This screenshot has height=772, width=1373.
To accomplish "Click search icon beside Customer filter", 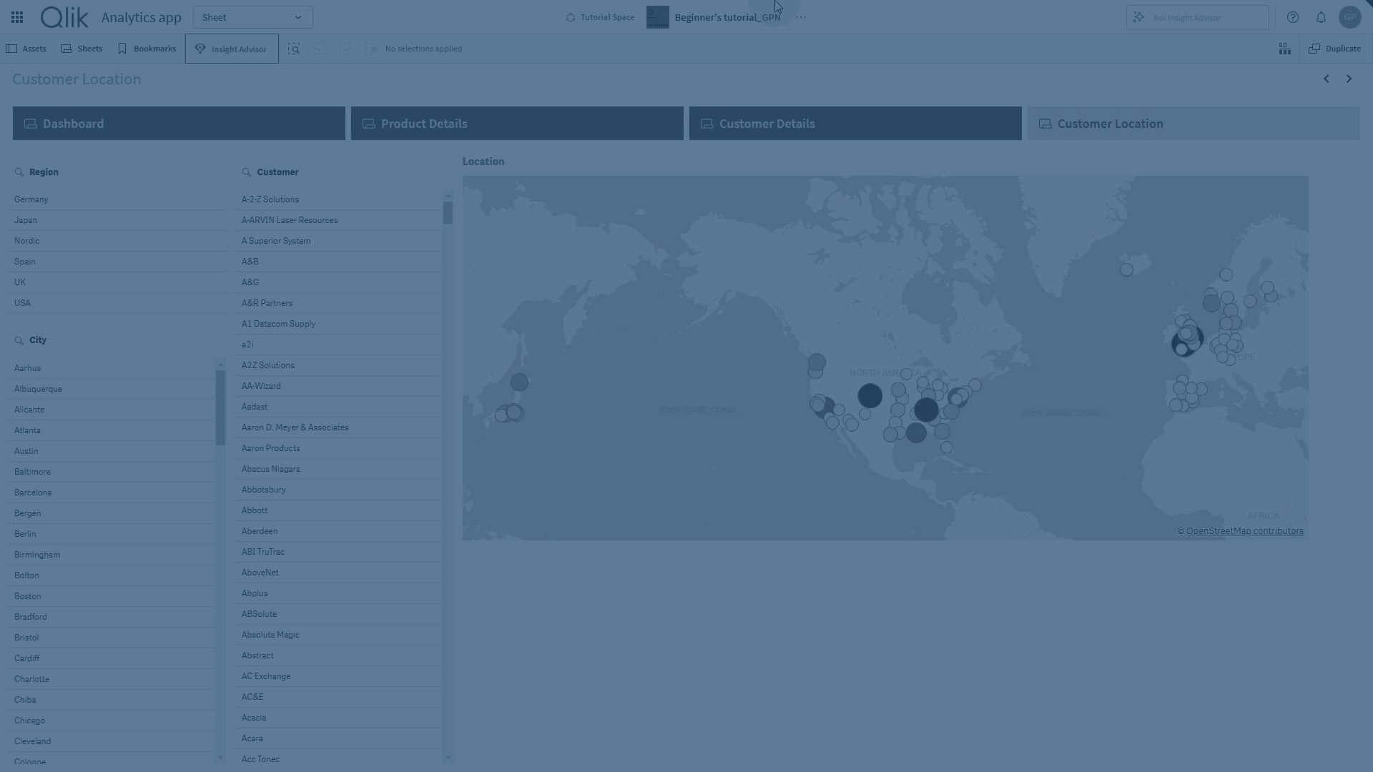I will (x=247, y=172).
